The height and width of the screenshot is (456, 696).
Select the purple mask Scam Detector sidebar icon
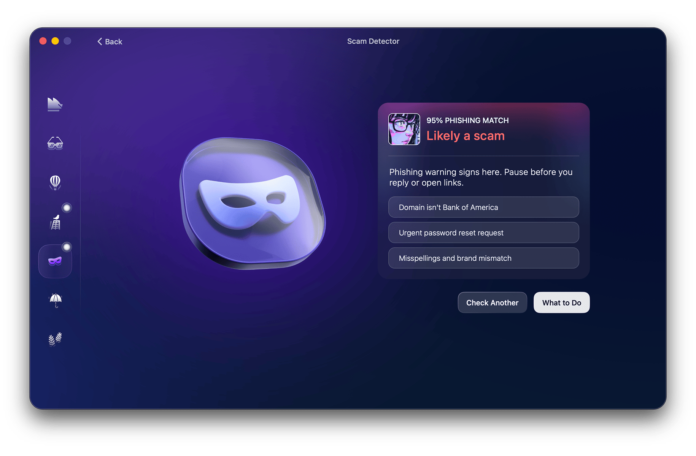(x=55, y=261)
